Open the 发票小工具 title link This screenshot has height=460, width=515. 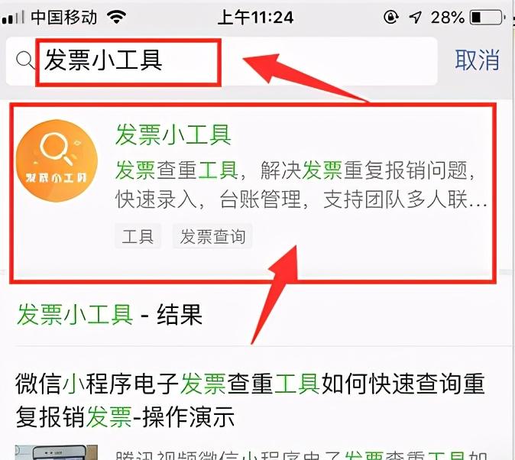coord(173,134)
